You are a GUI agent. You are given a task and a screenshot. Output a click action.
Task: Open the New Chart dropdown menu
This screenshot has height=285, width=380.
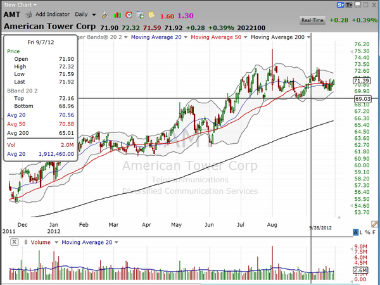coord(20,4)
